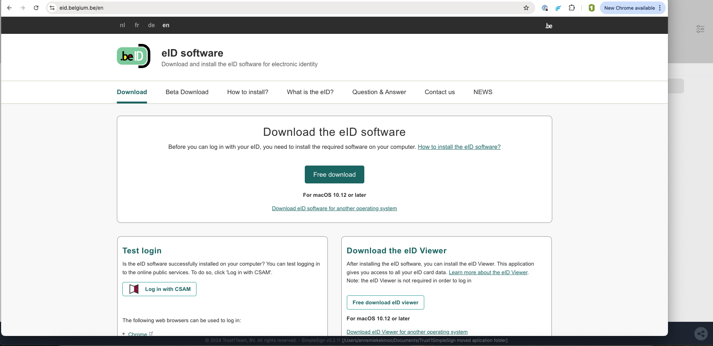Reload the page with the refresh icon

pyautogui.click(x=36, y=8)
